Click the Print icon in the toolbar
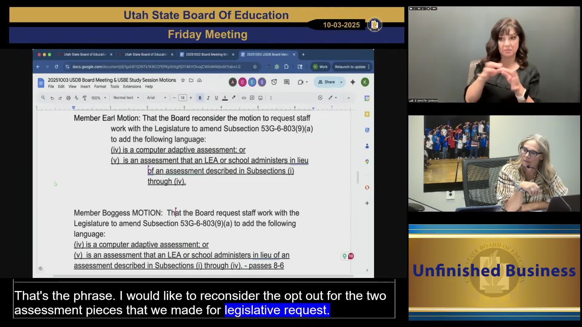This screenshot has height=327, width=582. [69, 98]
